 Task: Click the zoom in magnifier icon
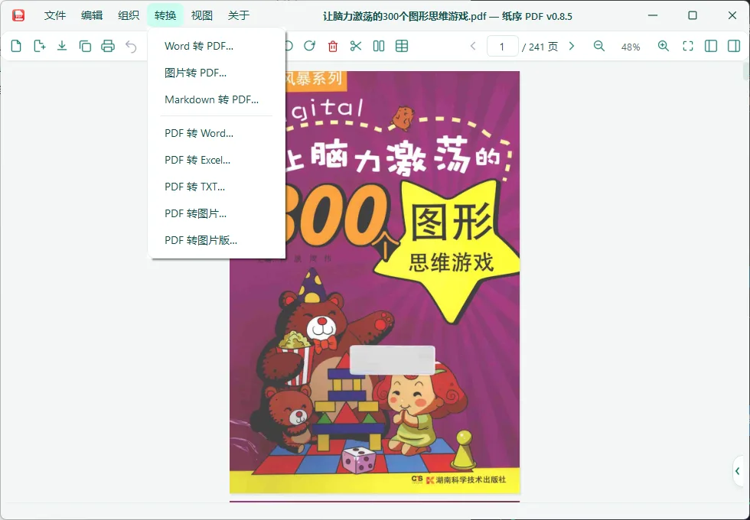pyautogui.click(x=663, y=46)
